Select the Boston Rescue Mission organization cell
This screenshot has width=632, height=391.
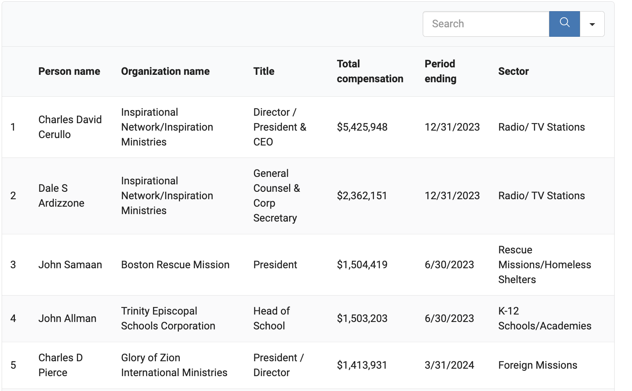coord(175,265)
